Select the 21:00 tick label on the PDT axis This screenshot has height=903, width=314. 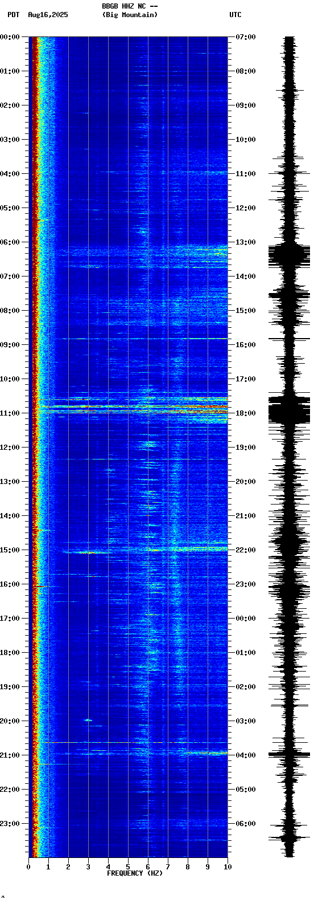pyautogui.click(x=10, y=755)
